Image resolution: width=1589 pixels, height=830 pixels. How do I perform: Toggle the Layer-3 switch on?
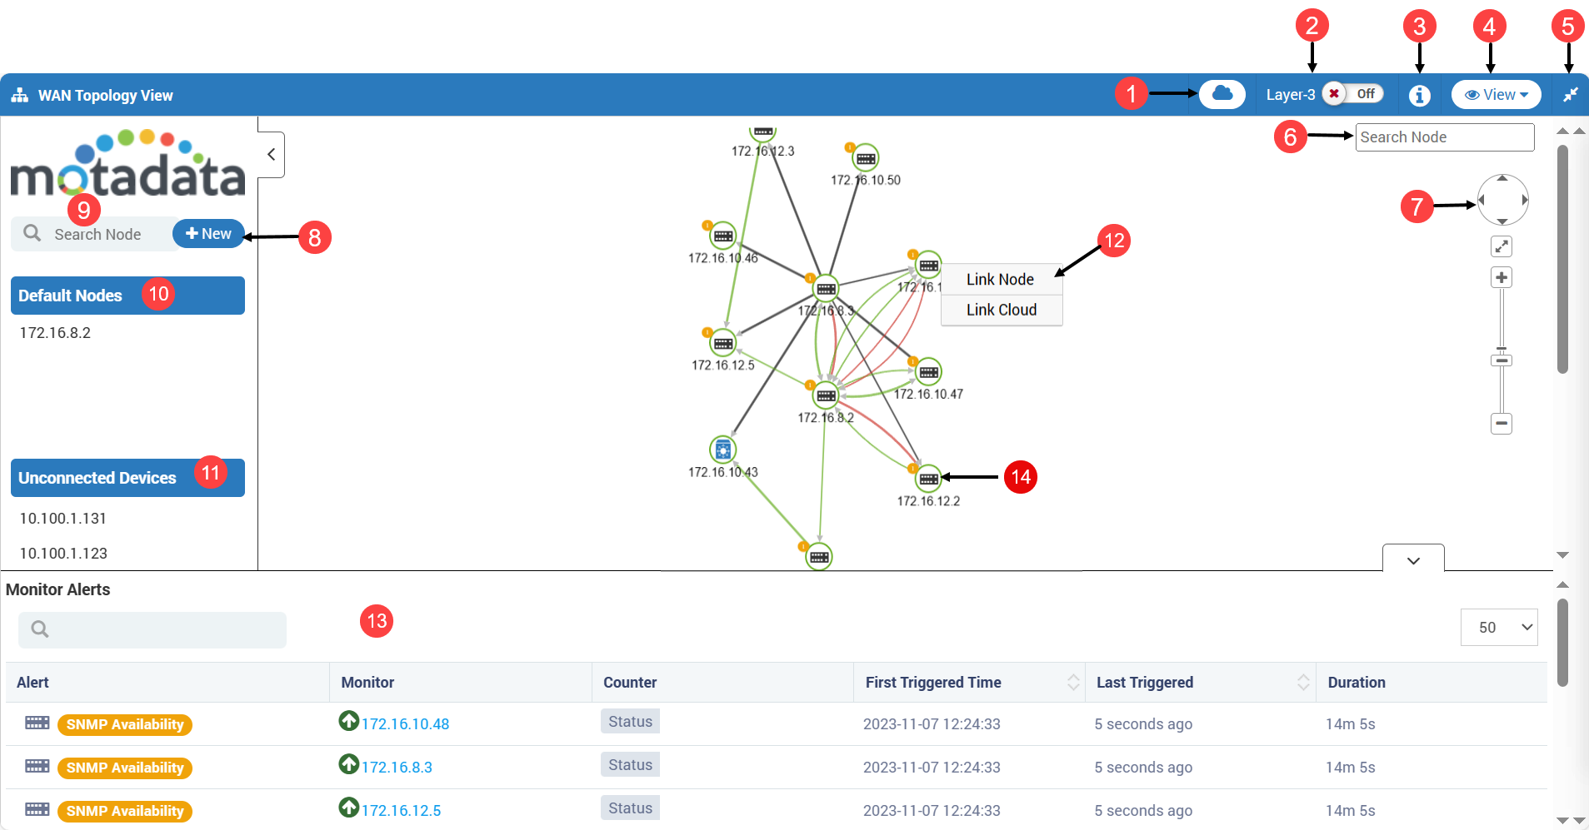tap(1352, 94)
